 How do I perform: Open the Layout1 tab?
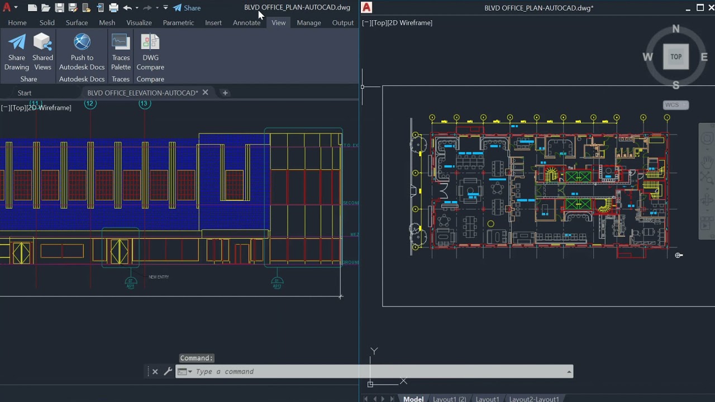[x=487, y=399]
